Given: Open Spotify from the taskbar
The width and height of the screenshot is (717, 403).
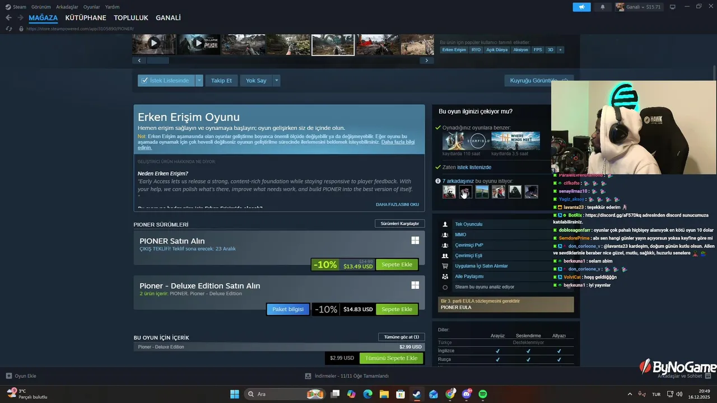Looking at the screenshot, I should click(x=483, y=394).
